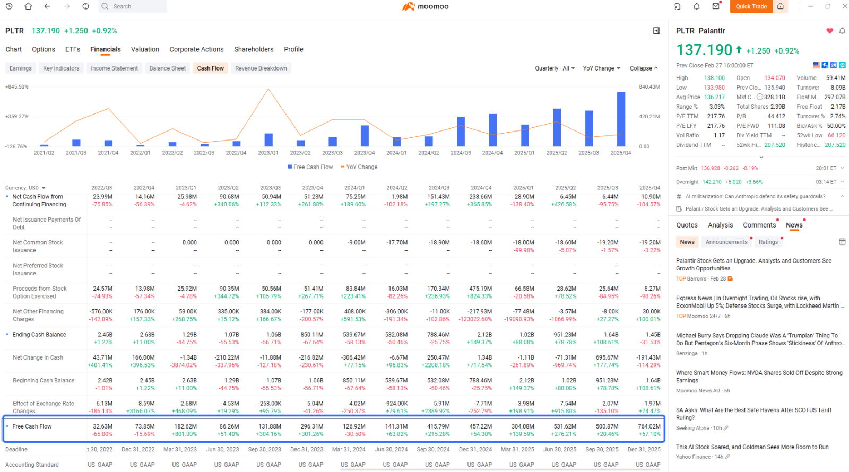Image resolution: width=849 pixels, height=472 pixels.
Task: Click the 24-hour trading badge
Action: coord(834,65)
